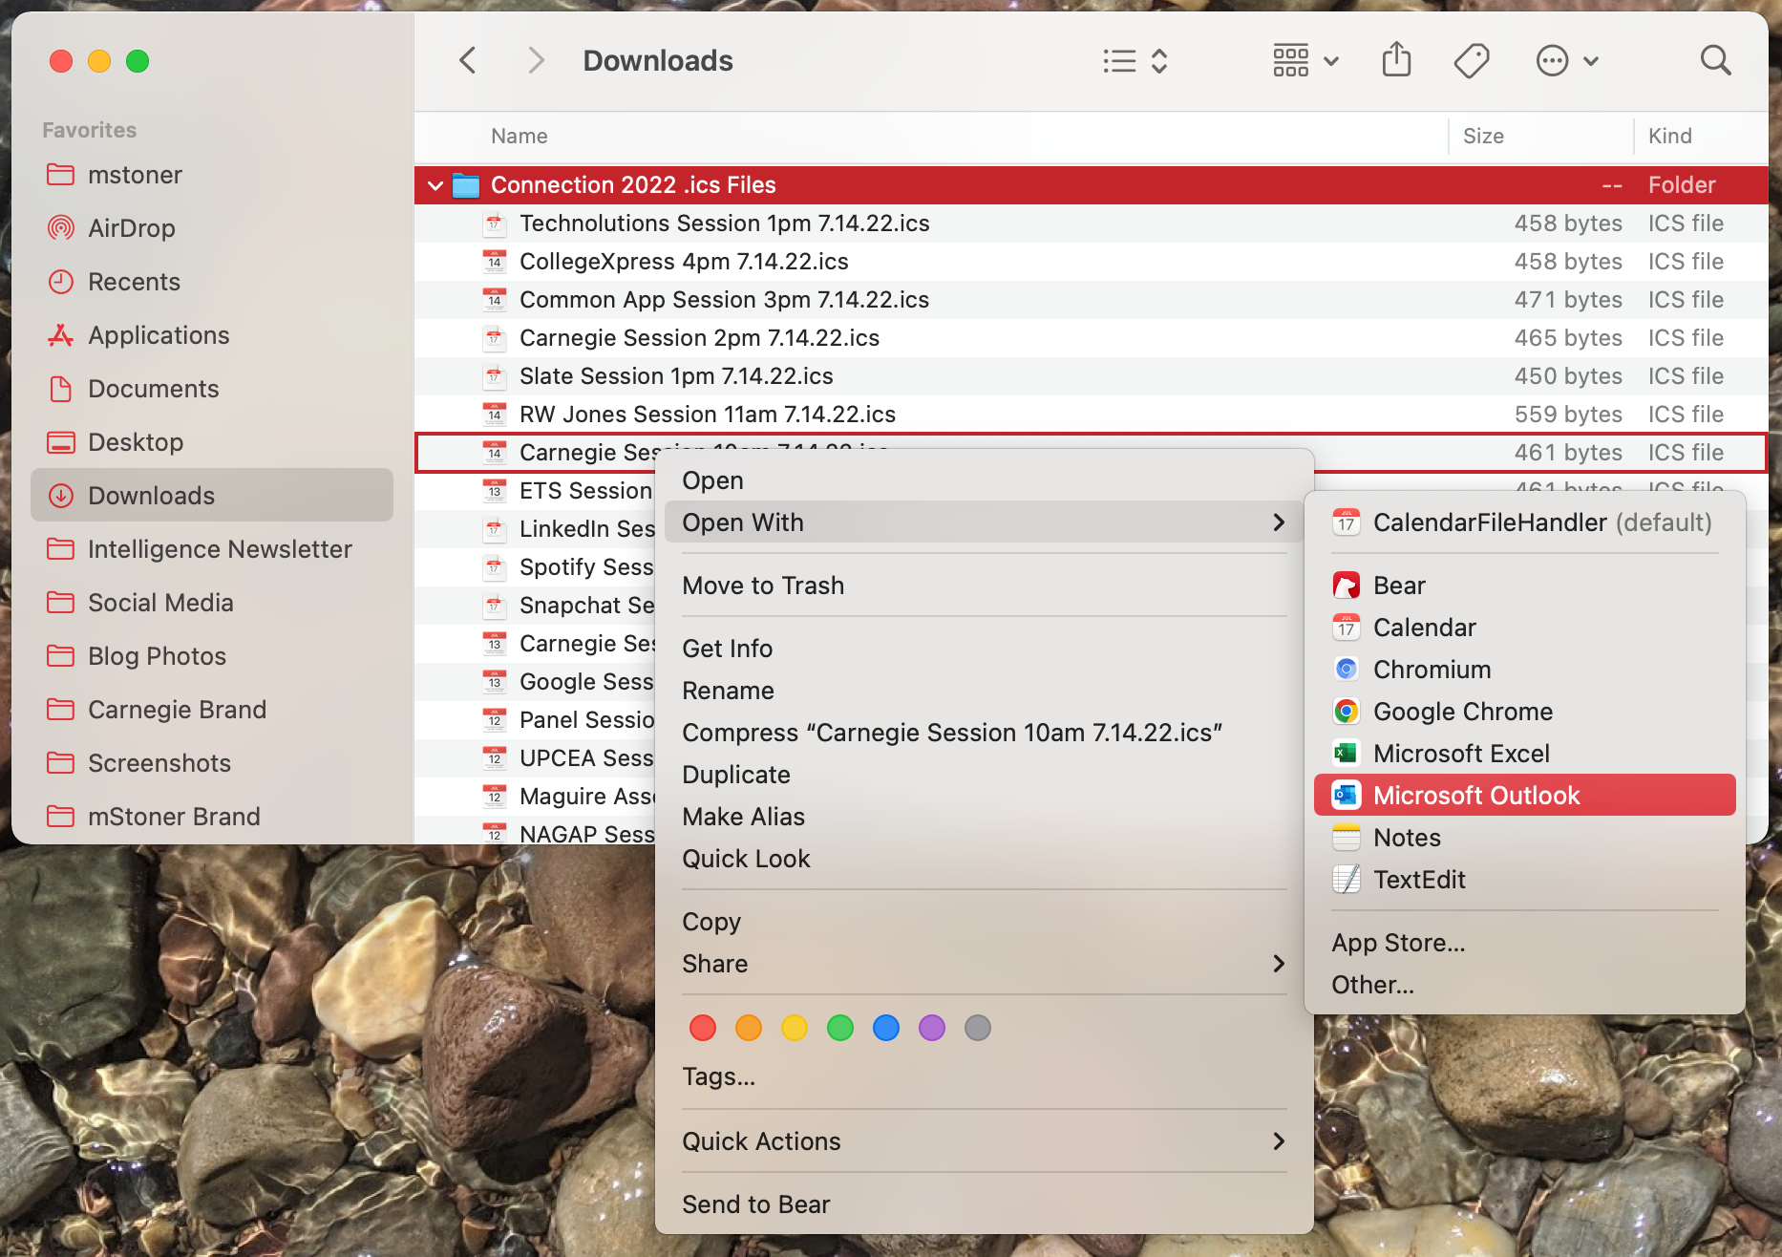Apply the gray tag color
Viewport: 1782px width, 1257px height.
(x=978, y=1028)
